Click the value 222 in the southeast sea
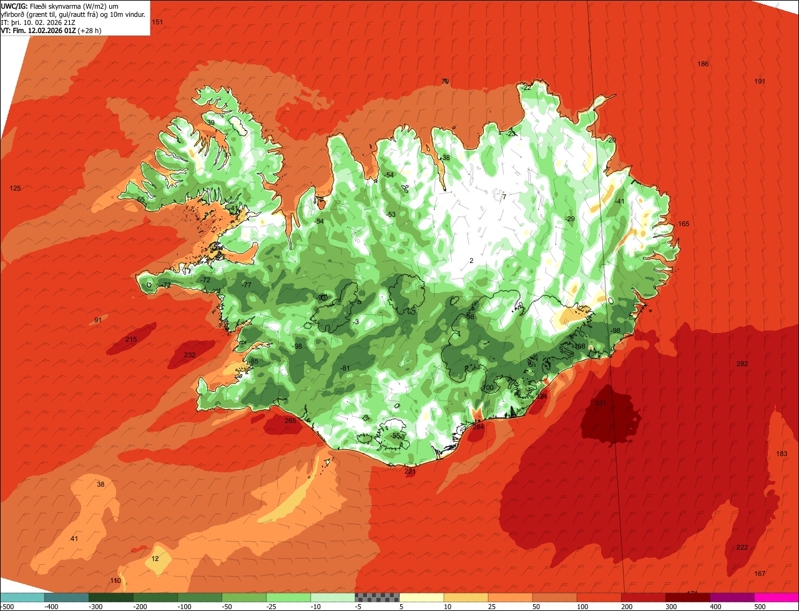 (x=742, y=547)
